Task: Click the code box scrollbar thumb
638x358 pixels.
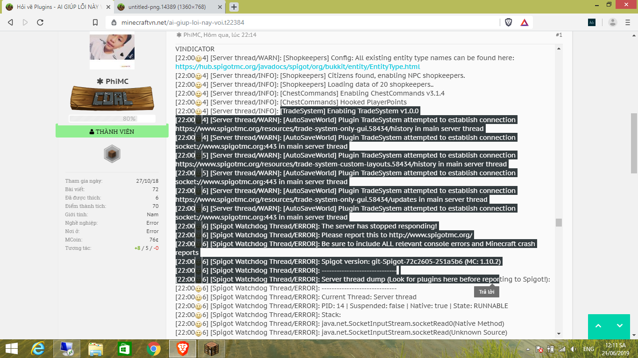Action: pyautogui.click(x=559, y=223)
